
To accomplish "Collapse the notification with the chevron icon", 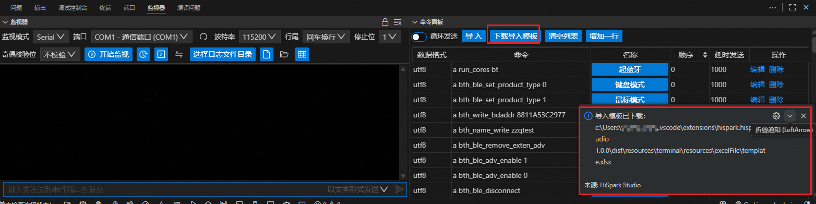I will (x=790, y=116).
